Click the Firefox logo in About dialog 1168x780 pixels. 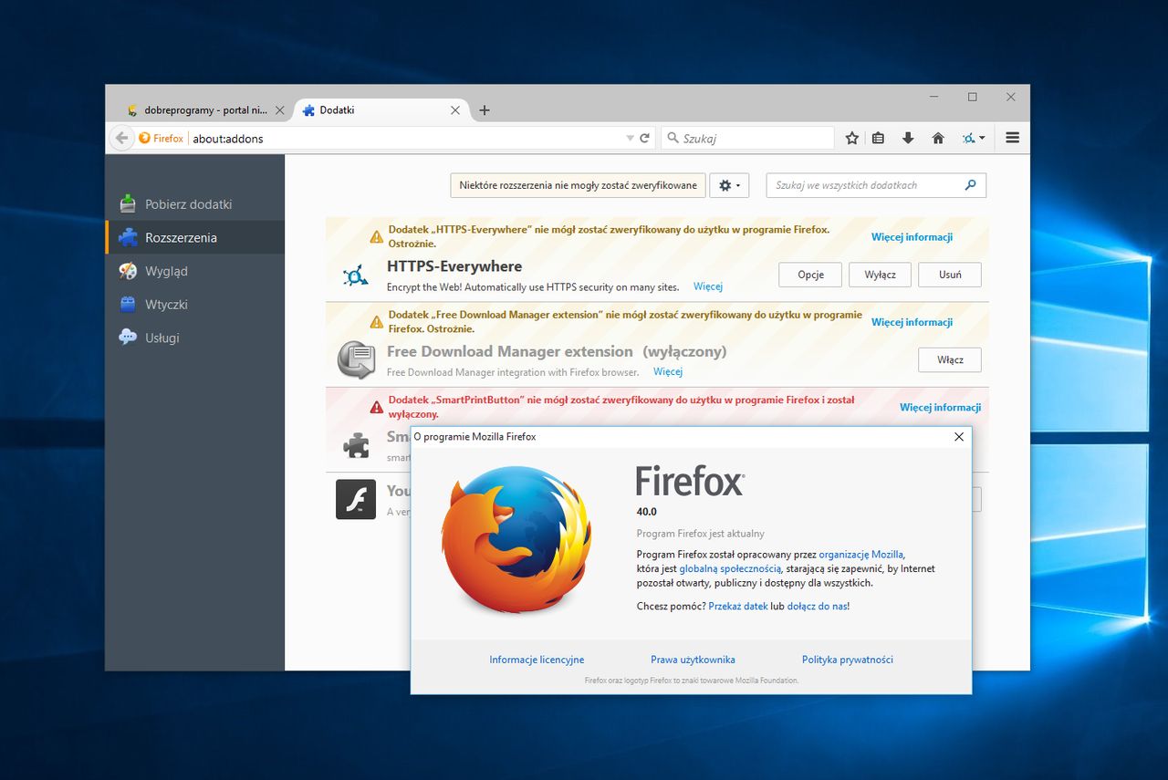click(x=516, y=539)
